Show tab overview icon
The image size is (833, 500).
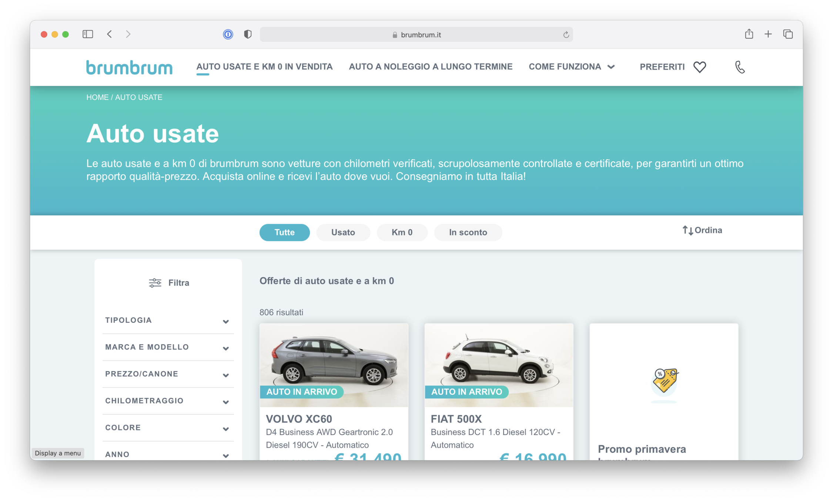[x=788, y=34]
